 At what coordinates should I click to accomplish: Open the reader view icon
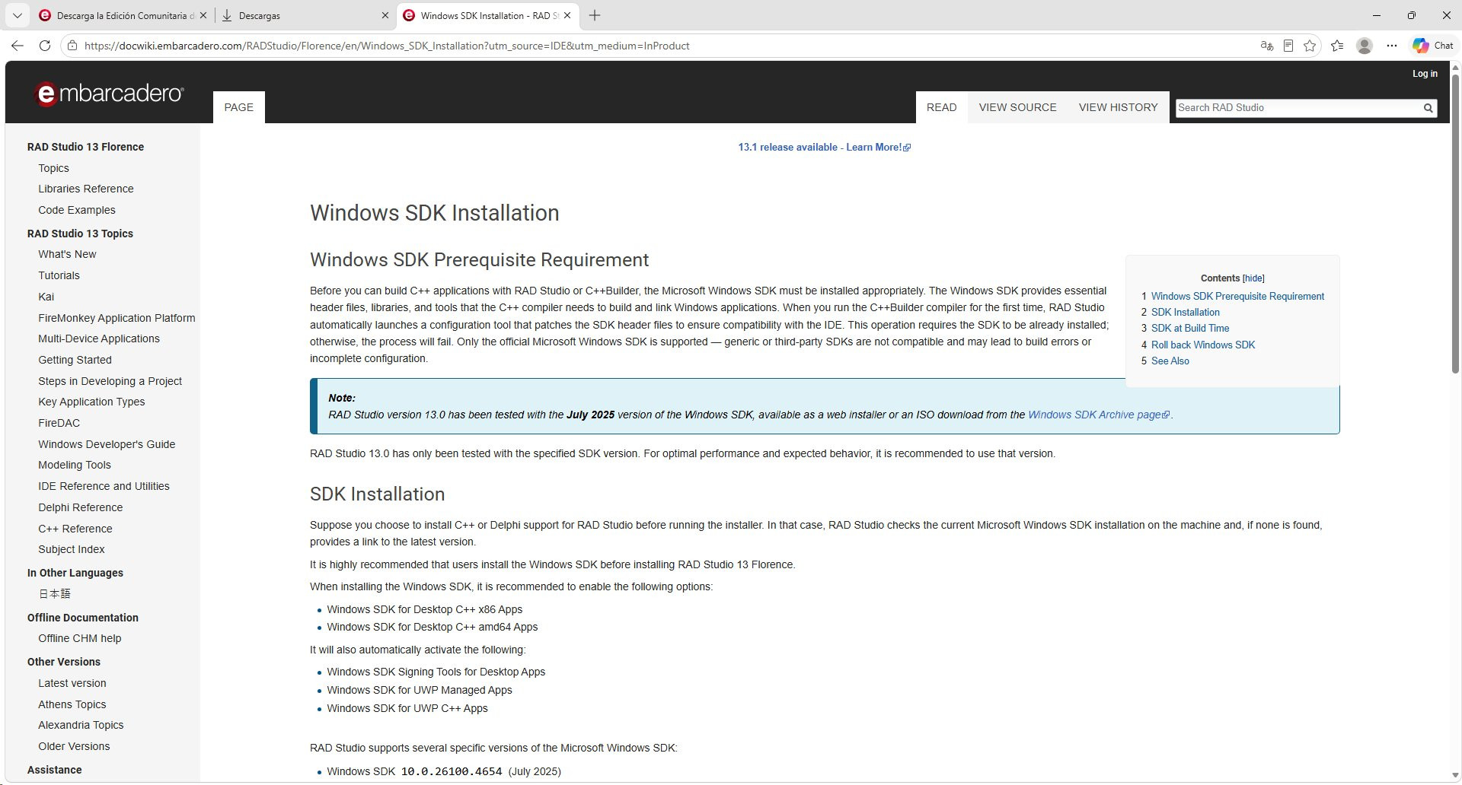pos(1288,46)
